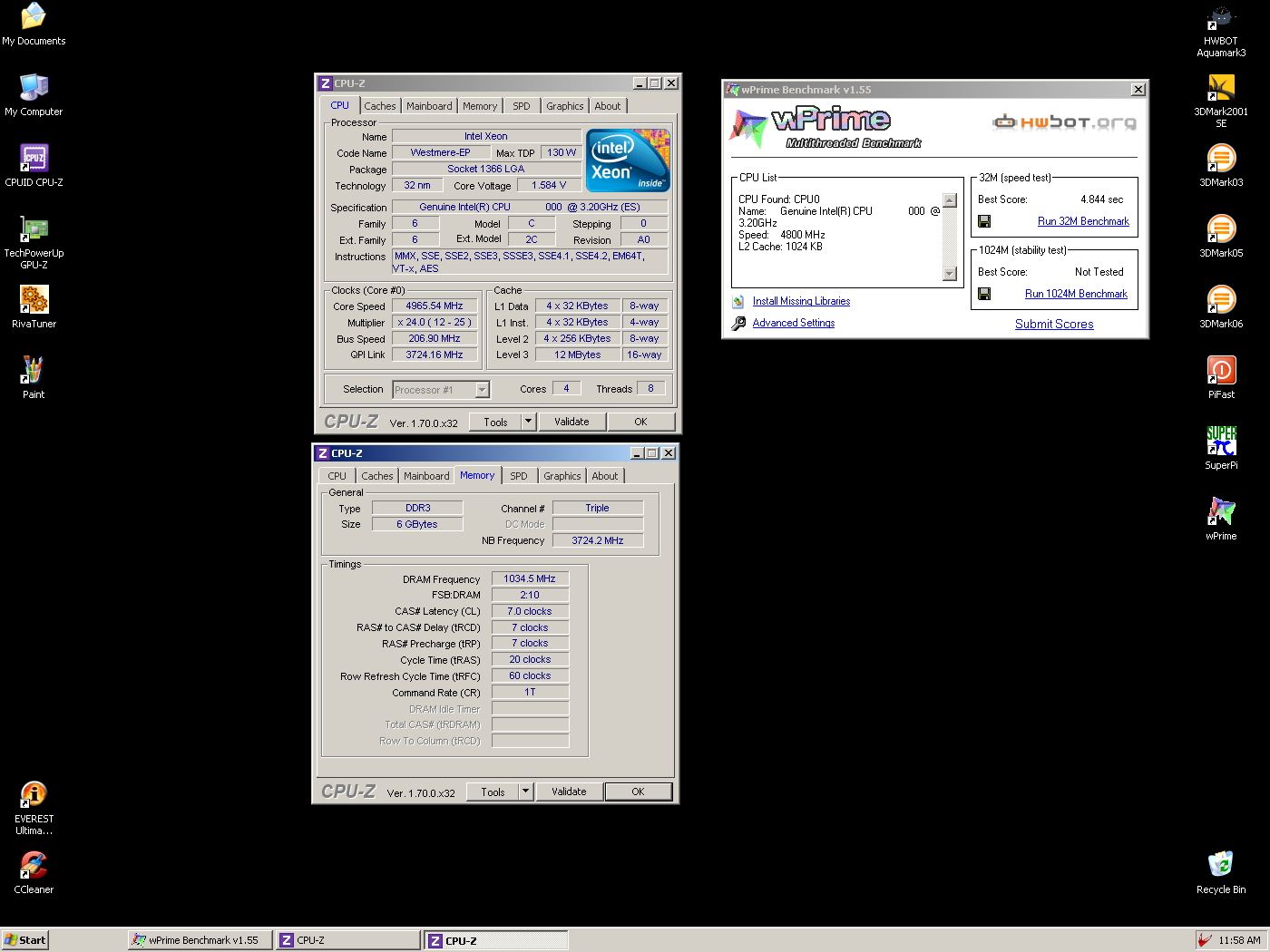Click the HWBOT.org logo in wPrime
Image resolution: width=1270 pixels, height=952 pixels.
coord(1064,121)
